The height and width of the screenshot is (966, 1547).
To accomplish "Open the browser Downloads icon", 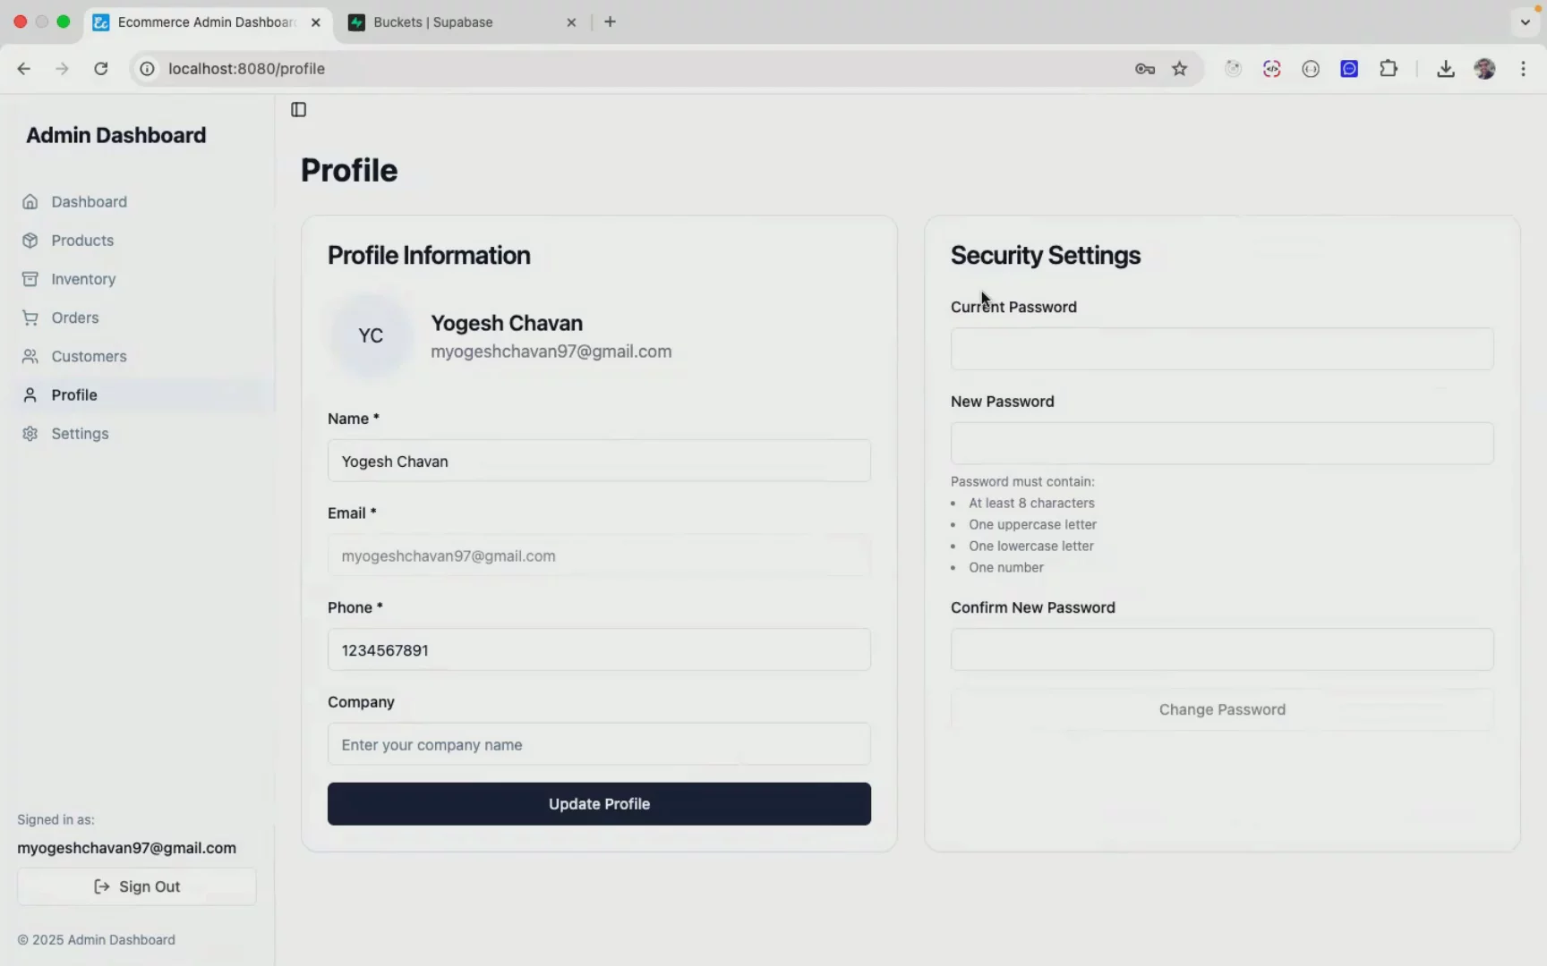I will point(1446,68).
